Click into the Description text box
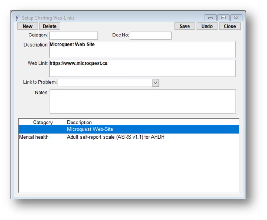 click(x=142, y=49)
